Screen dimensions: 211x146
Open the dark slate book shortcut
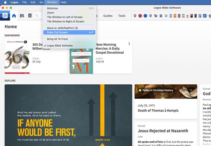click(x=196, y=16)
